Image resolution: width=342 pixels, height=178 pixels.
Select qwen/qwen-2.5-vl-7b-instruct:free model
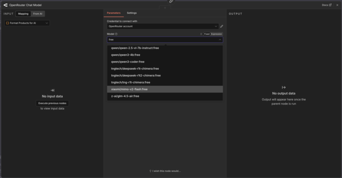(165, 48)
